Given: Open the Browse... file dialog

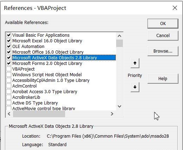Looking at the screenshot, I should [x=163, y=51].
